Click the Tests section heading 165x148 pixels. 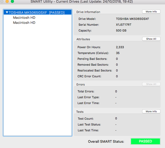coord(80,112)
